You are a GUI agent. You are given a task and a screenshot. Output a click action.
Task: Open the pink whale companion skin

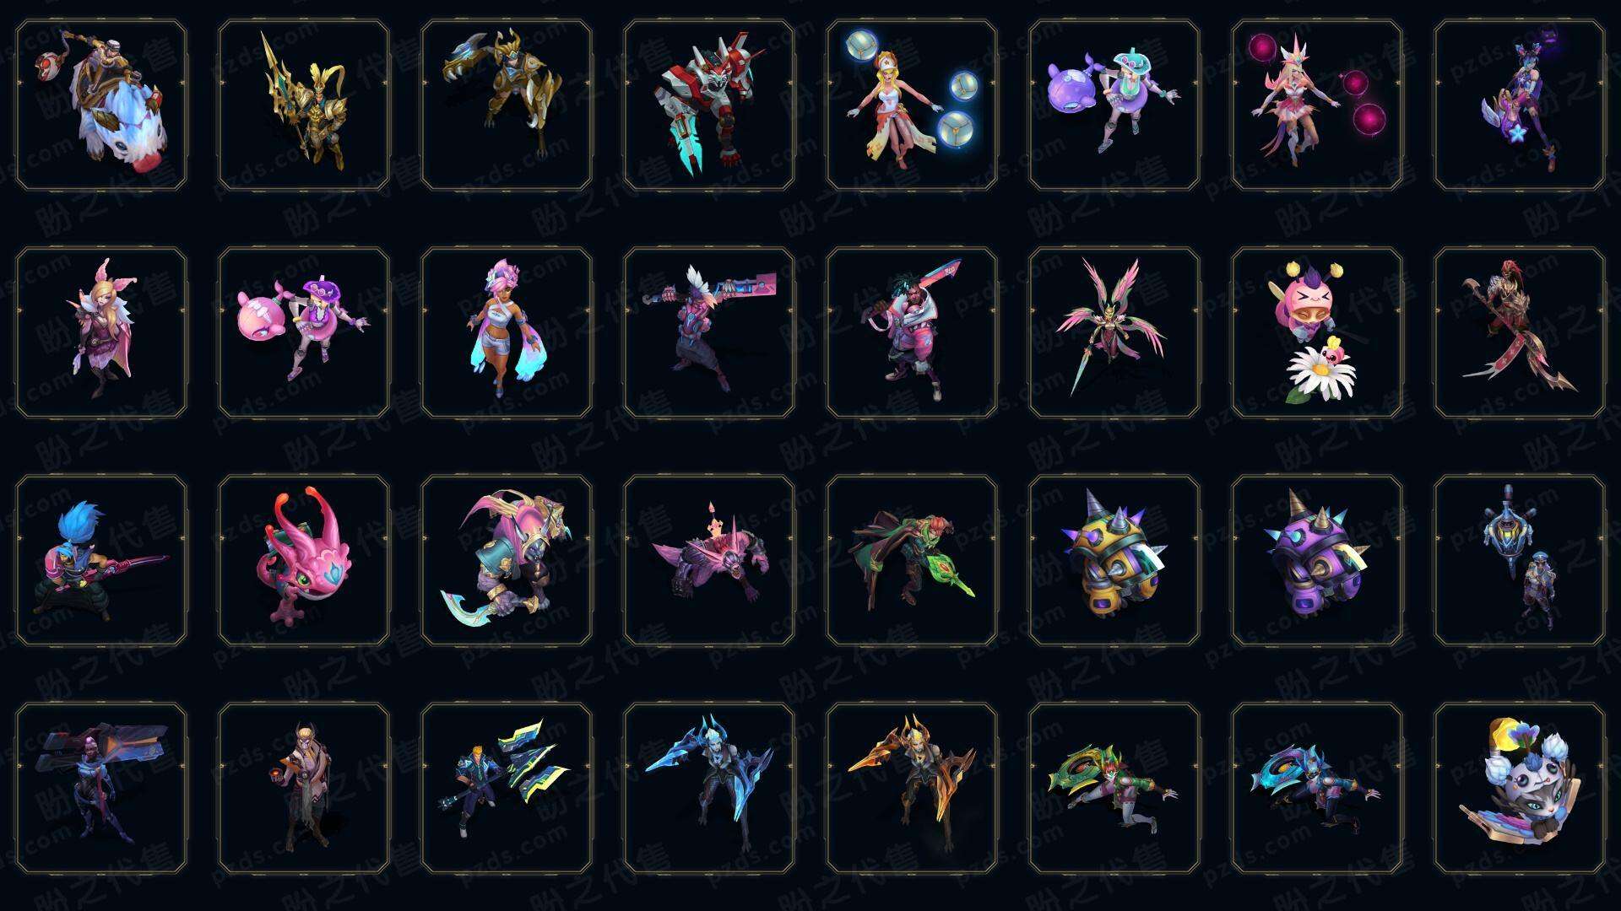pos(304,333)
